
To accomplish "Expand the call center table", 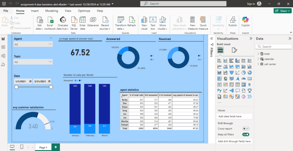I will 258,64.
